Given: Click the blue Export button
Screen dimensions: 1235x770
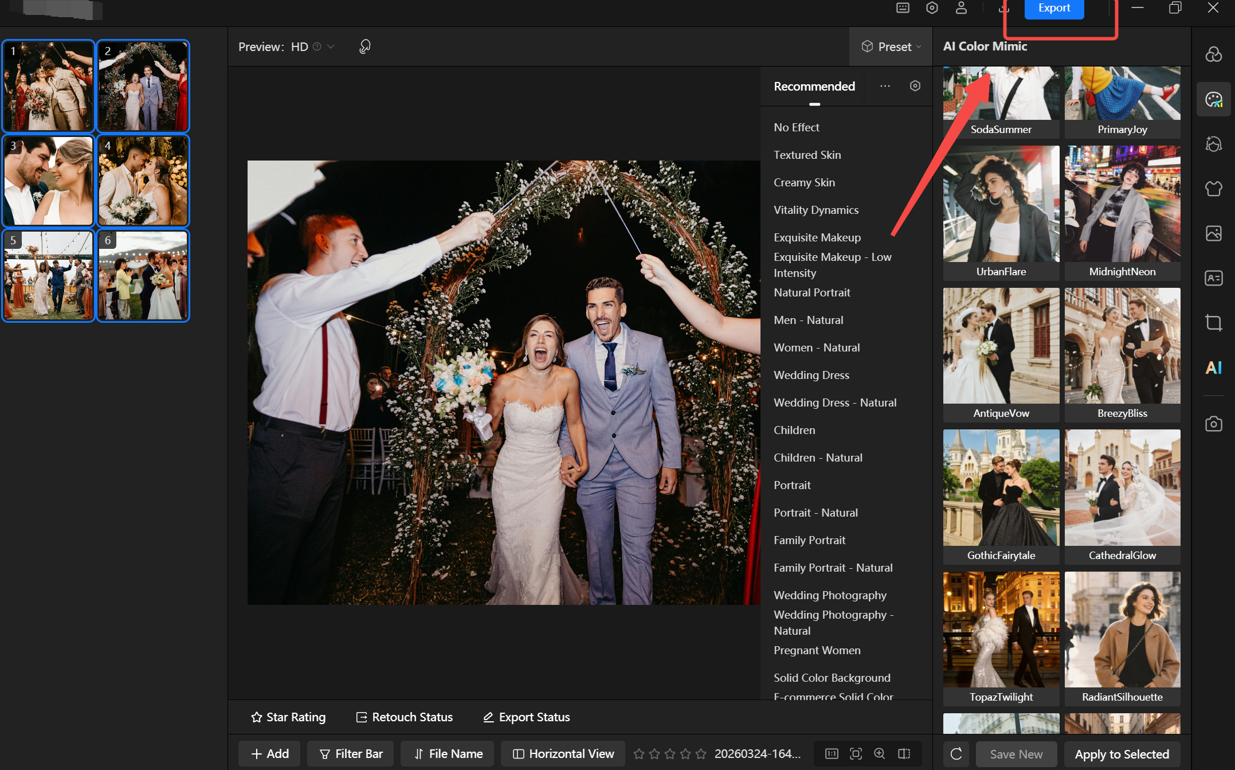Looking at the screenshot, I should 1053,8.
